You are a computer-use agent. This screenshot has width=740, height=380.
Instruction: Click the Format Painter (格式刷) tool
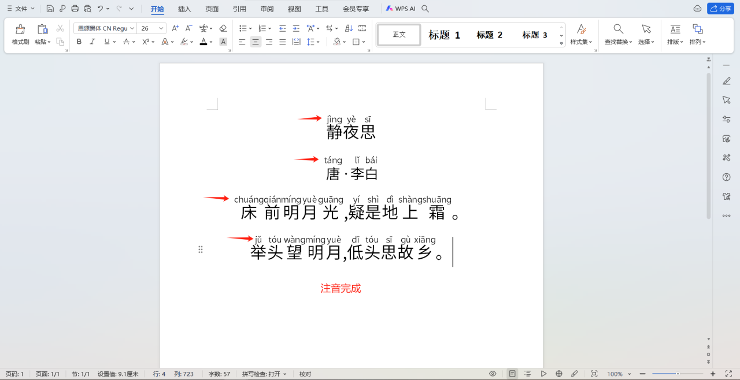20,34
